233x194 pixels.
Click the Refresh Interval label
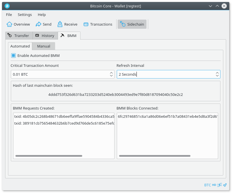(130, 65)
